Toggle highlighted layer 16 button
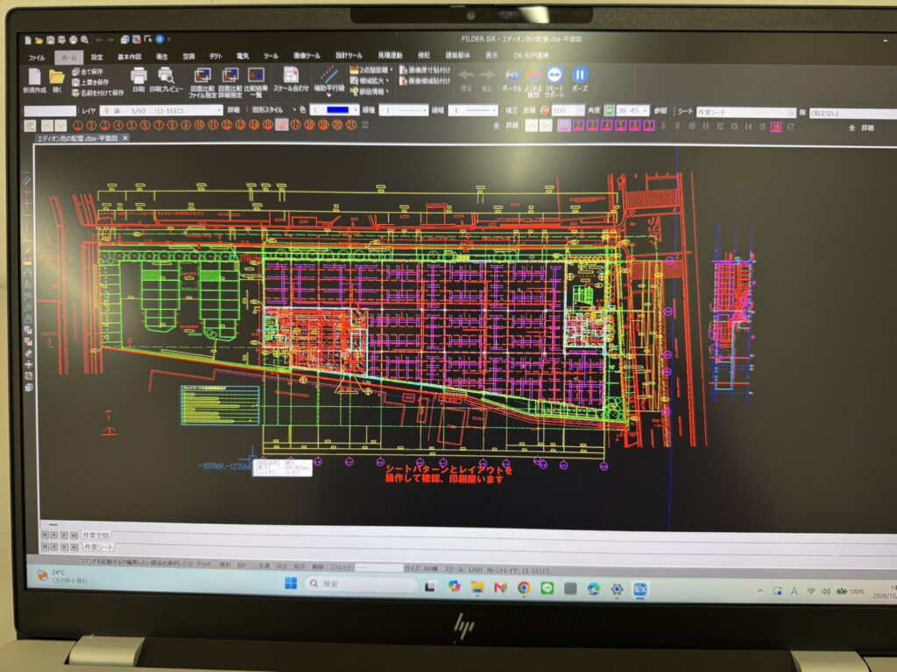The width and height of the screenshot is (897, 672). click(x=281, y=124)
